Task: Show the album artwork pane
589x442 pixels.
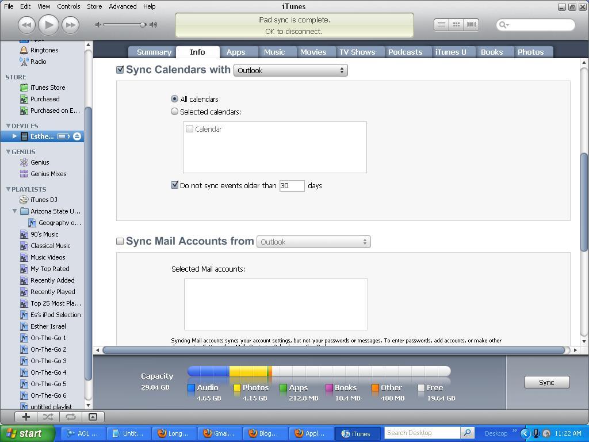Action: point(93,417)
